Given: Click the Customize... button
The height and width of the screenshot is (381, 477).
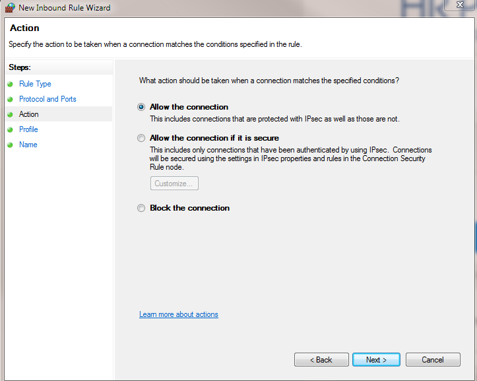Looking at the screenshot, I should click(174, 184).
